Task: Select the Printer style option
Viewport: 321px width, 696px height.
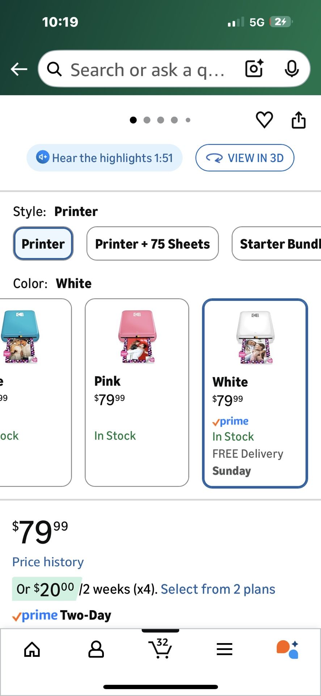Action: tap(43, 244)
